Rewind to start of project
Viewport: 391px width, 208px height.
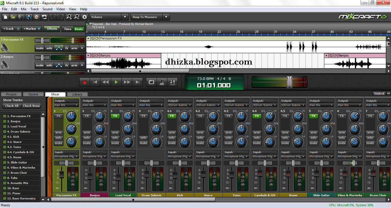[95, 82]
